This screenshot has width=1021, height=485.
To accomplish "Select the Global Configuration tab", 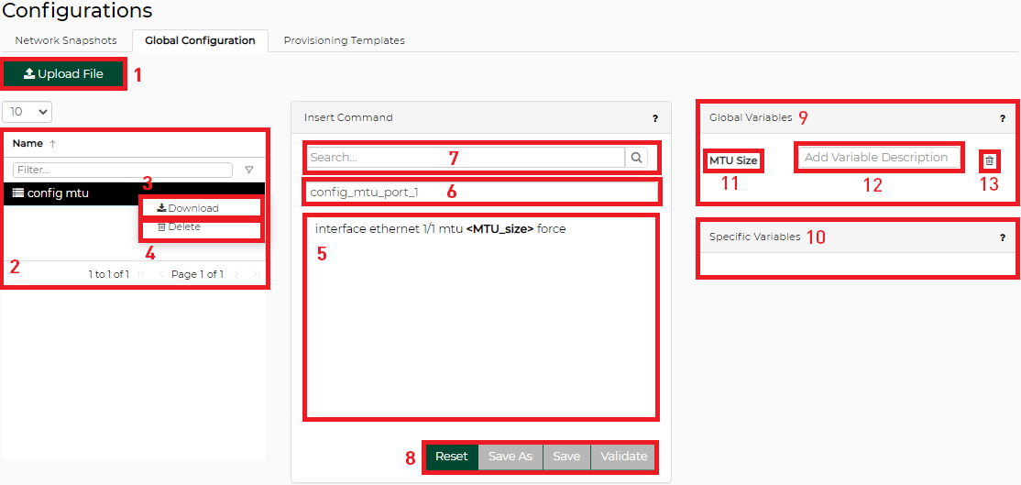I will pyautogui.click(x=200, y=40).
